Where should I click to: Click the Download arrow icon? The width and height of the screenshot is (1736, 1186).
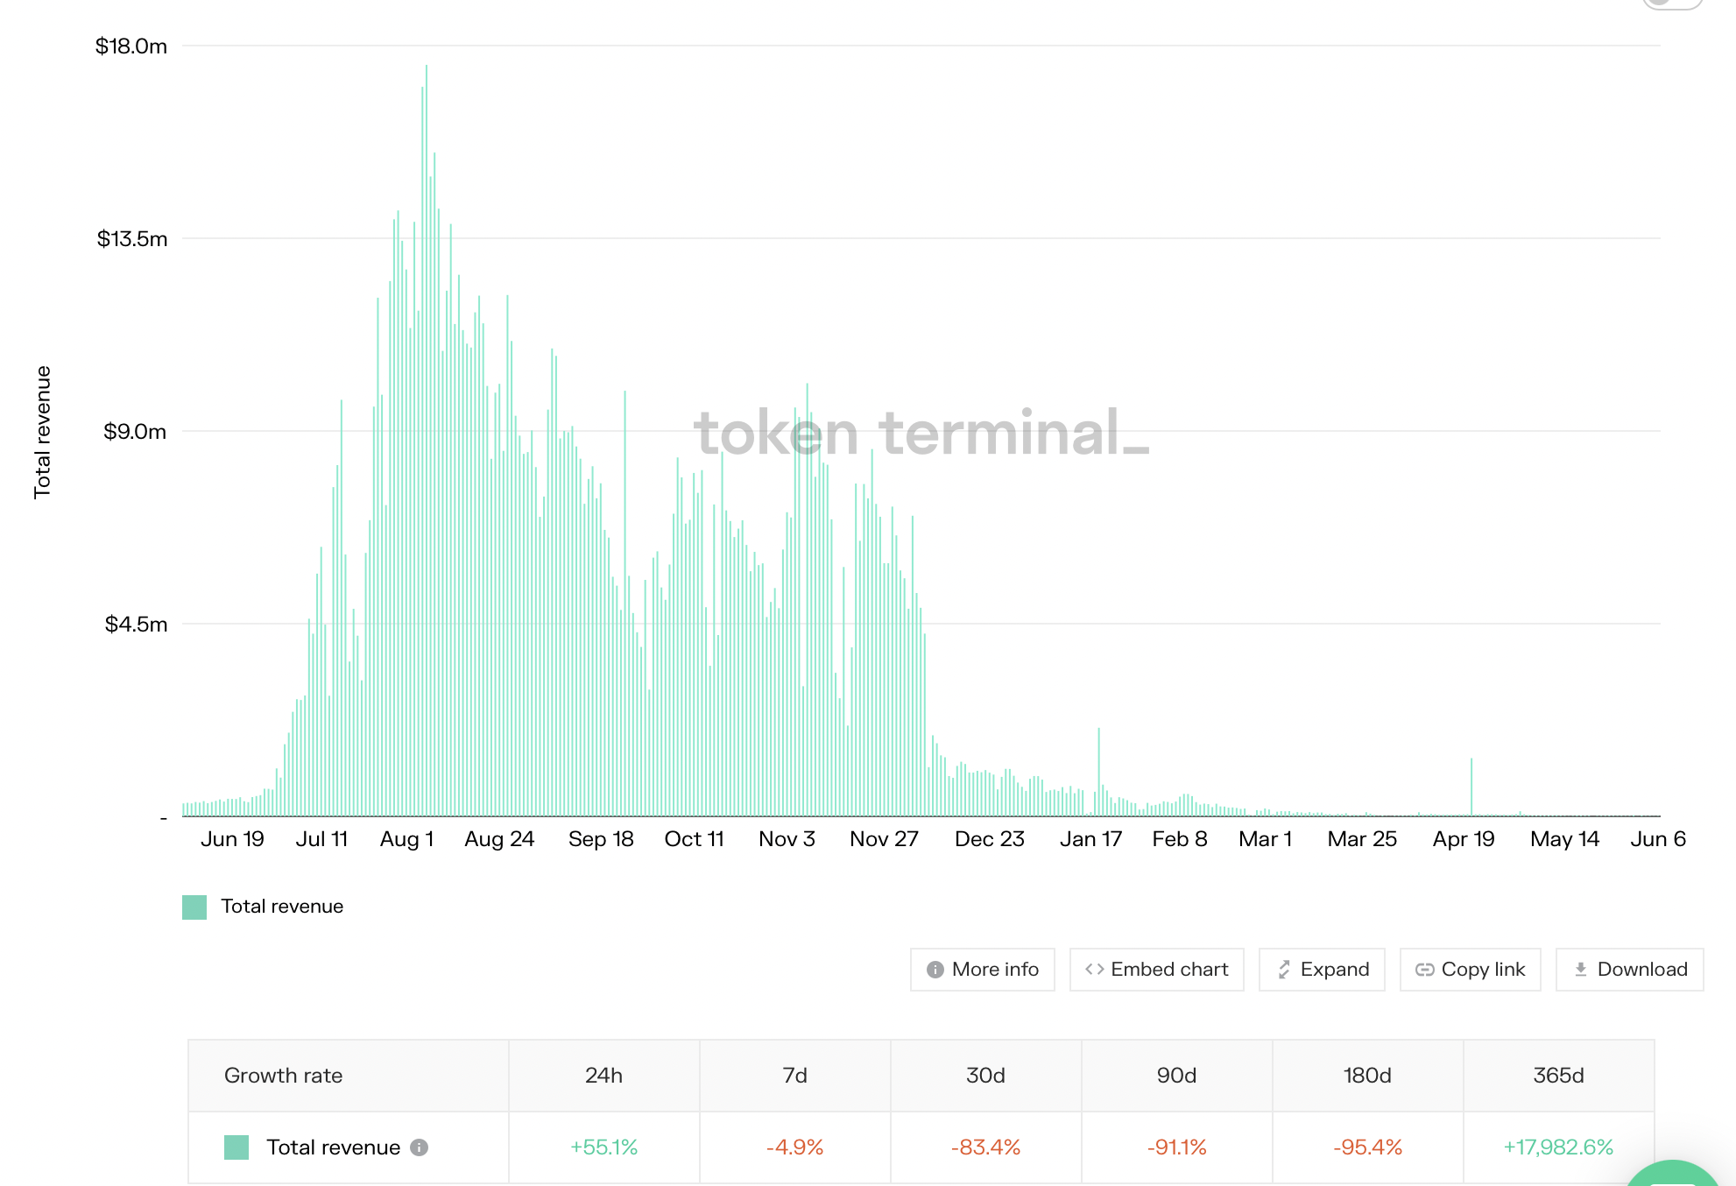coord(1581,970)
